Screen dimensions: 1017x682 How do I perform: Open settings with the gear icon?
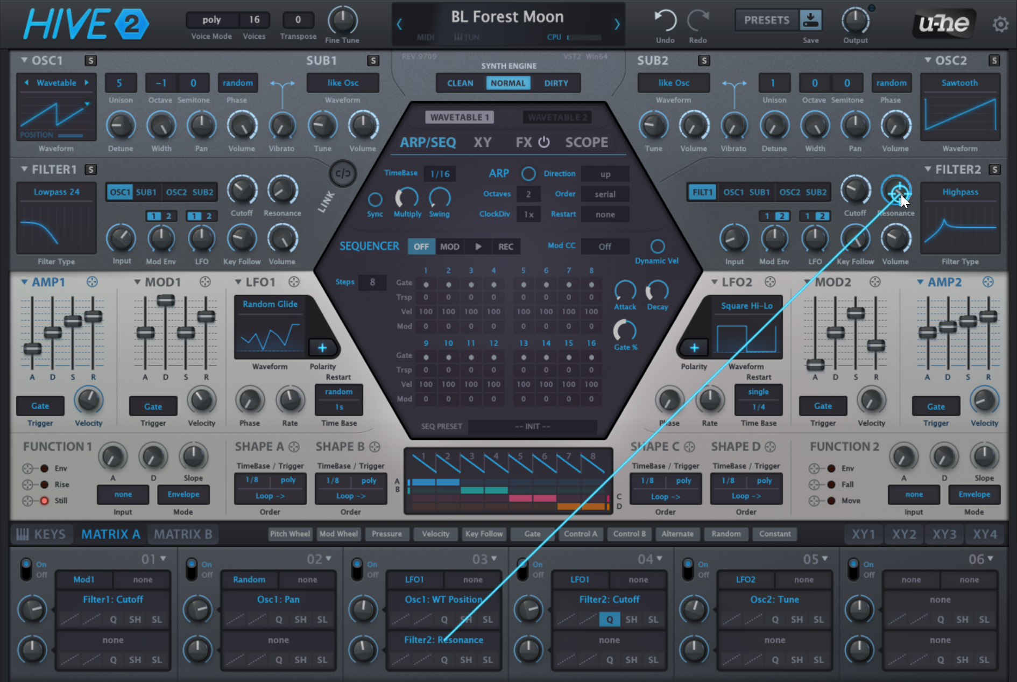tap(1000, 24)
